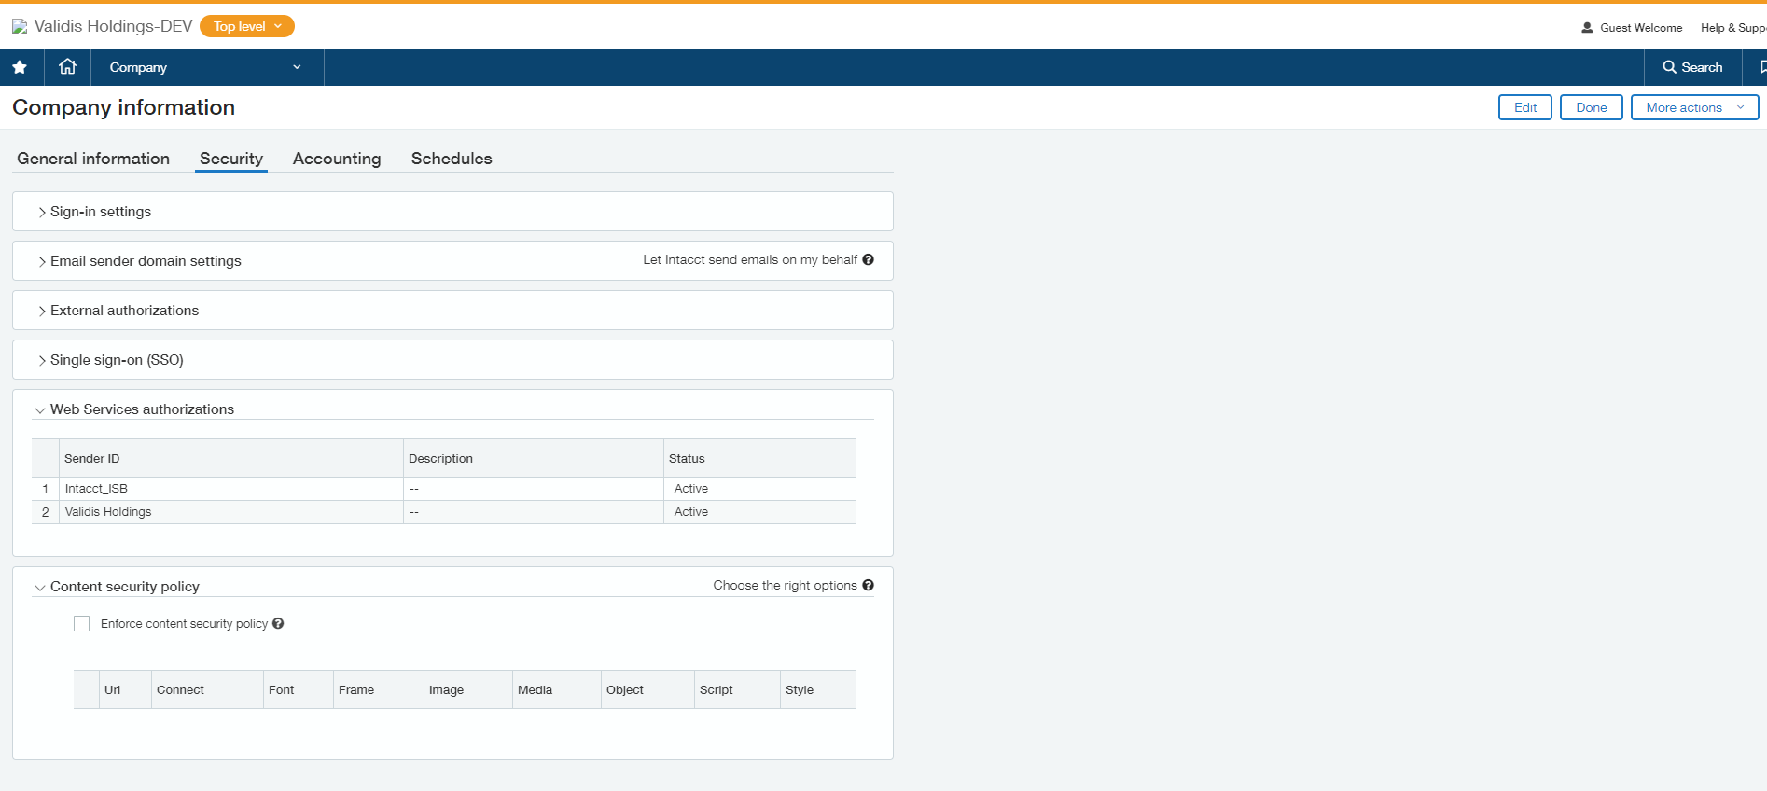1767x791 pixels.
Task: Select the Security tab
Action: tap(231, 159)
